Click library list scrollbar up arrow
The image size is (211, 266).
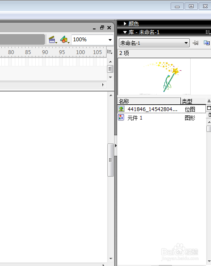click(x=209, y=122)
